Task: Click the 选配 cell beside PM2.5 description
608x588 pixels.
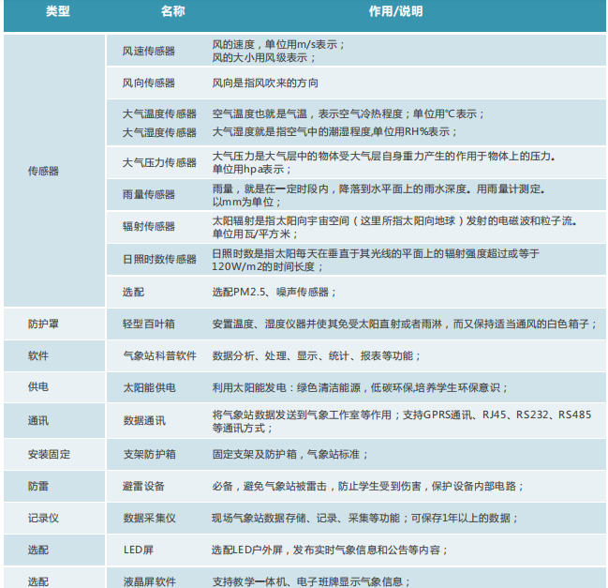Action: tap(133, 292)
